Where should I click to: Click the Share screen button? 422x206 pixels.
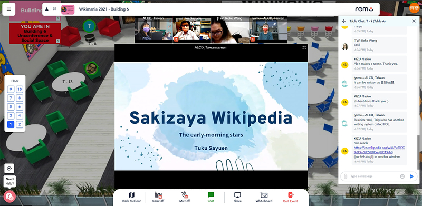tap(237, 197)
